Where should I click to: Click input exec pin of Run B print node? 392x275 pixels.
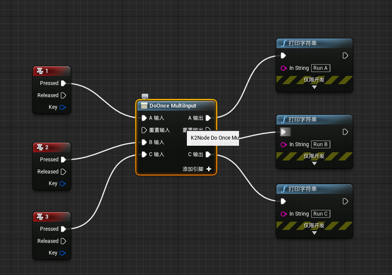284,132
